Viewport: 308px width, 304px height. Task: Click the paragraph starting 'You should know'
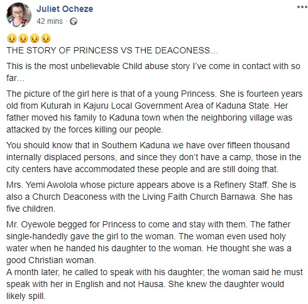(154, 157)
